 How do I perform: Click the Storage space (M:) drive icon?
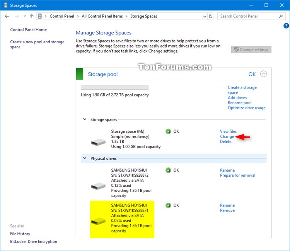(98, 142)
